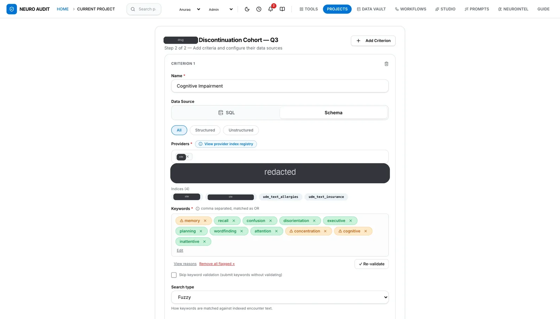Open the Admin role dropdown
The image size is (560, 319).
click(x=220, y=9)
